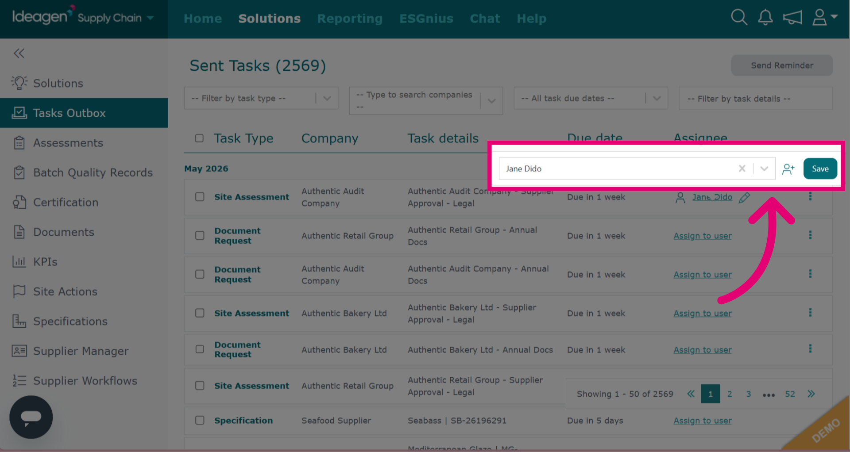The image size is (850, 452).
Task: Click the Supplier Workflows list icon
Action: [x=19, y=380]
